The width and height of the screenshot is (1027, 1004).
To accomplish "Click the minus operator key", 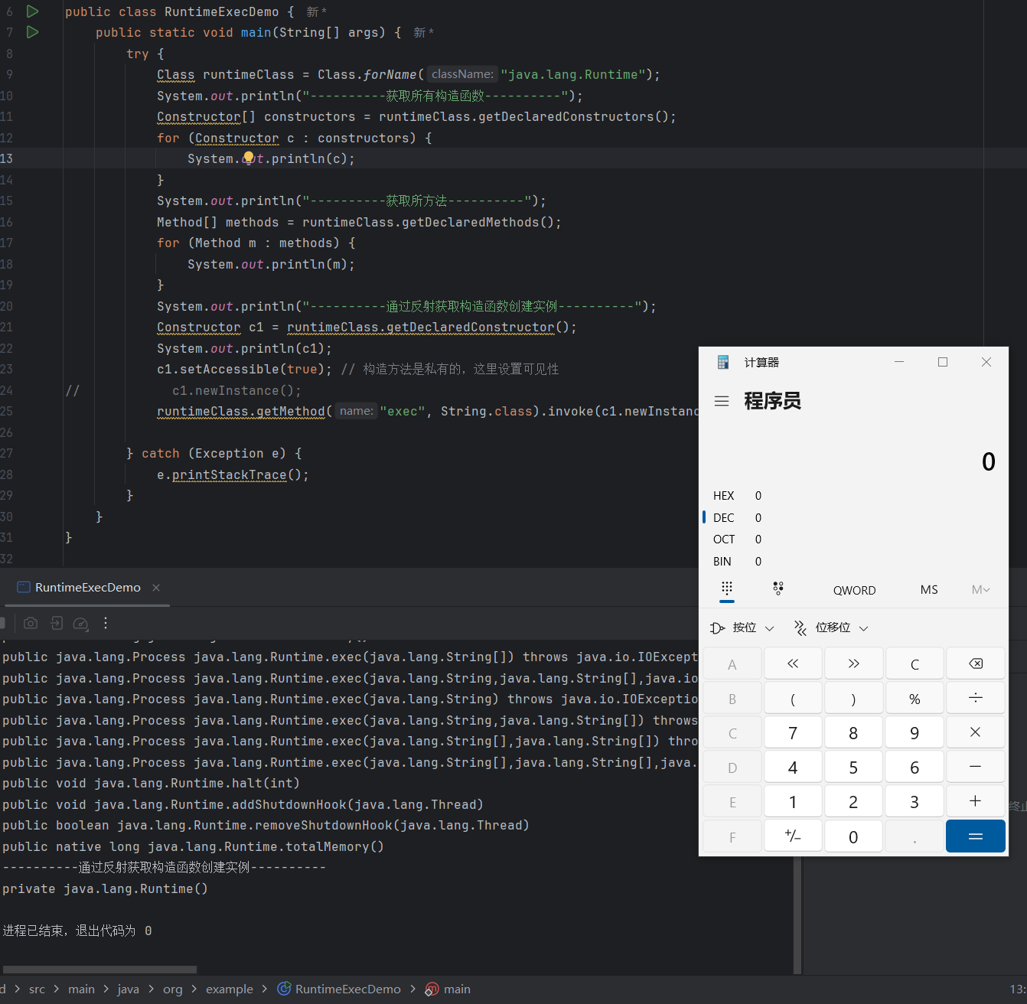I will (x=976, y=767).
